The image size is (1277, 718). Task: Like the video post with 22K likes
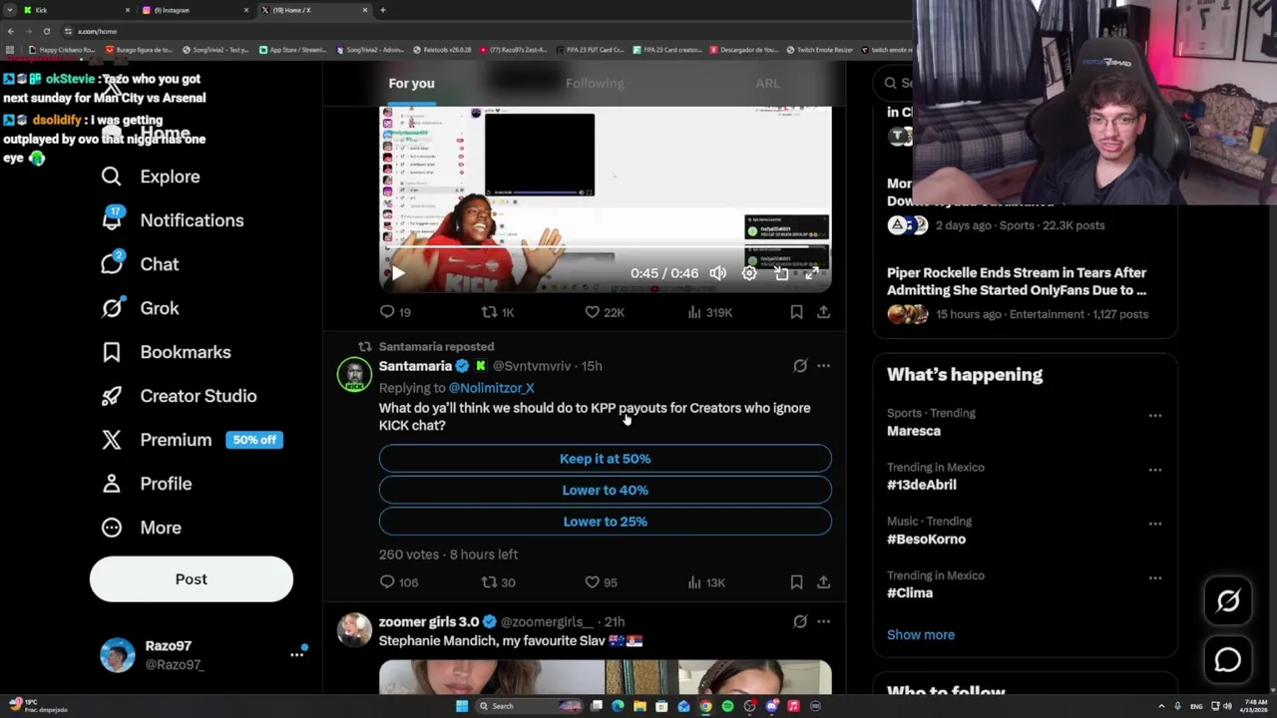coord(605,312)
